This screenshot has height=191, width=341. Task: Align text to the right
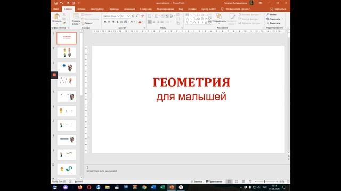click(158, 22)
